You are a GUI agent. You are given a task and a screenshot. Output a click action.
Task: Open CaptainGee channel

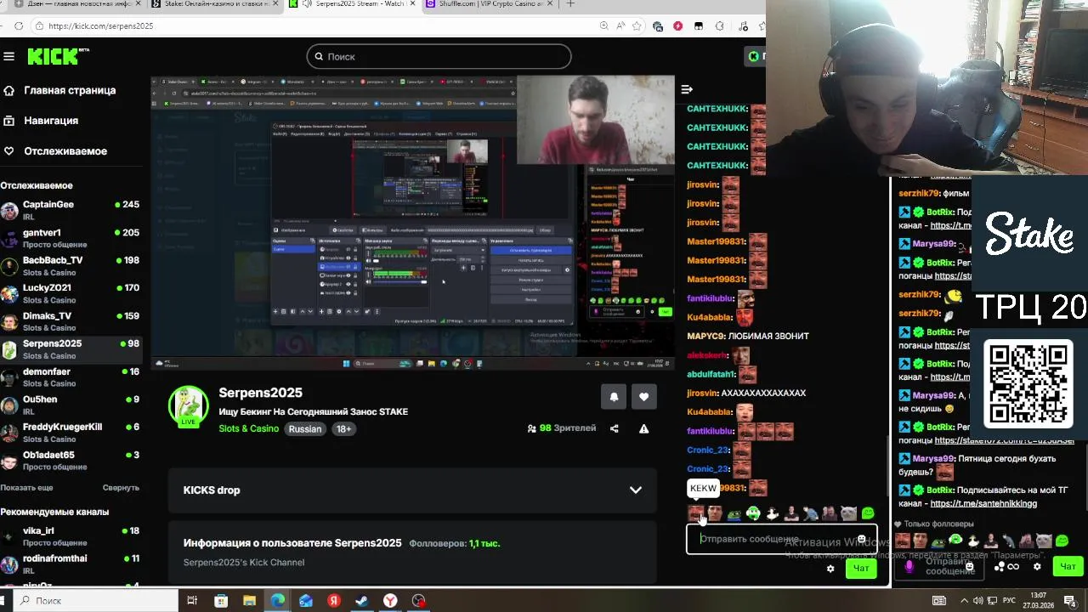click(70, 210)
